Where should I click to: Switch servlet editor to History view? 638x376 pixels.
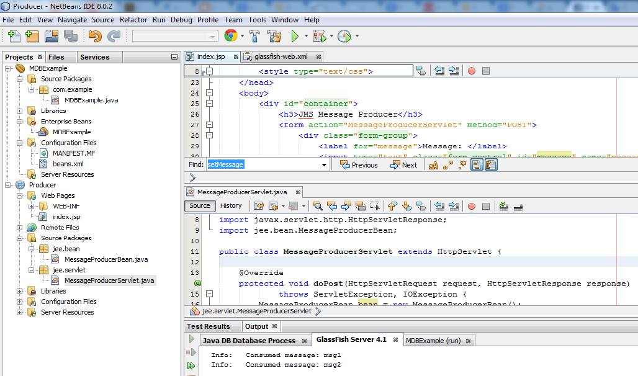[x=231, y=206]
